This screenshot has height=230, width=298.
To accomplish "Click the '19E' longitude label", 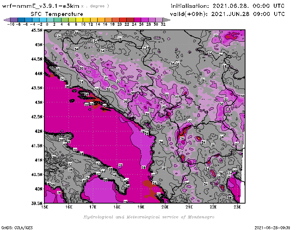I will (141, 207).
